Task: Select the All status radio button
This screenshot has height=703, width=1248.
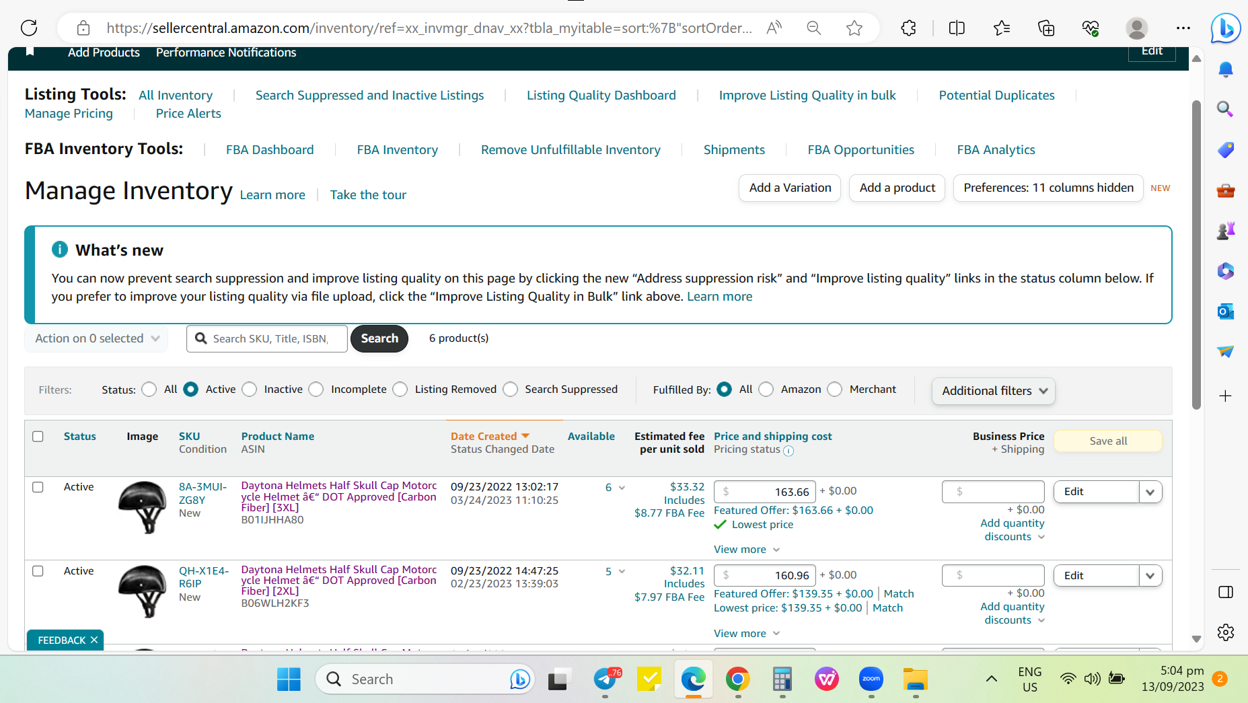Action: click(149, 390)
